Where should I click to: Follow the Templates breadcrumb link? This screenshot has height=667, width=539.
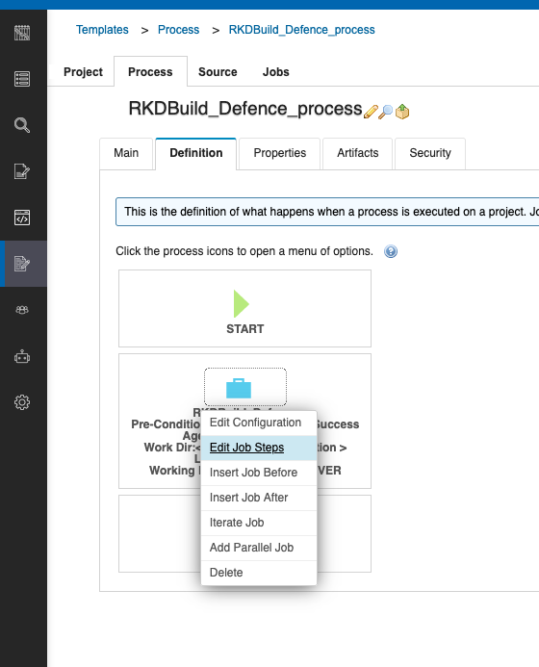[102, 30]
